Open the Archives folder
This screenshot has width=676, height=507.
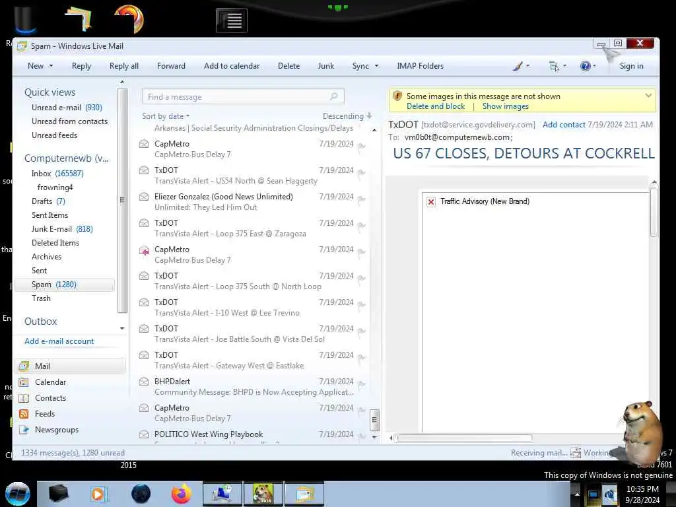(x=47, y=257)
